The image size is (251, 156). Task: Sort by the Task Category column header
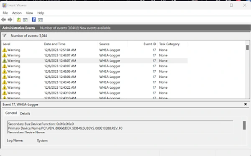pyautogui.click(x=169, y=44)
